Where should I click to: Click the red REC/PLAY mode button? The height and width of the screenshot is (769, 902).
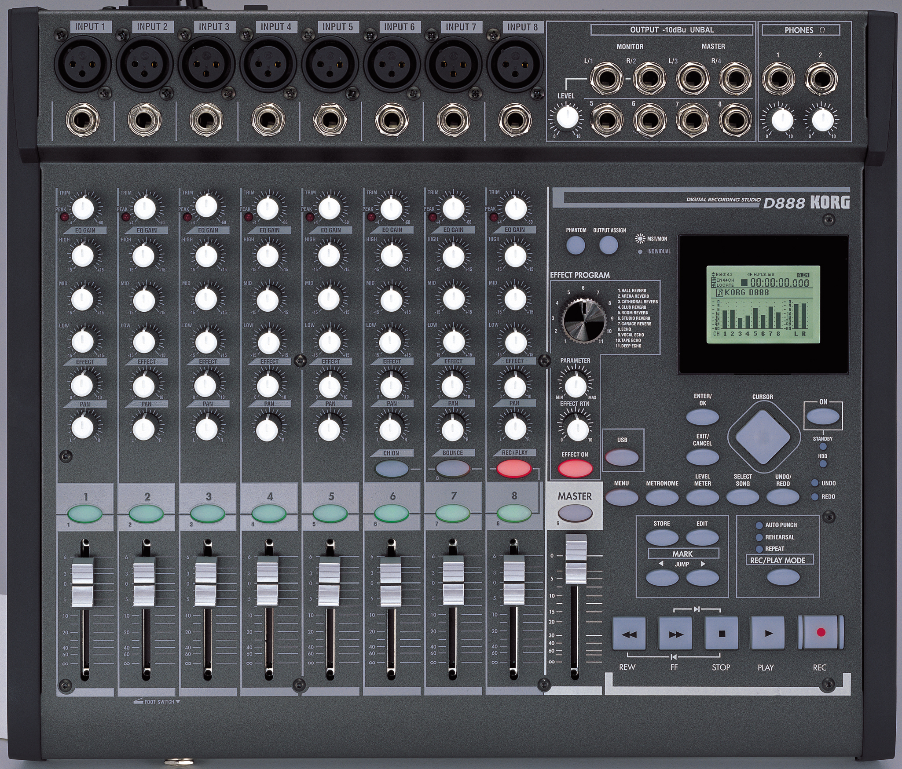514,469
